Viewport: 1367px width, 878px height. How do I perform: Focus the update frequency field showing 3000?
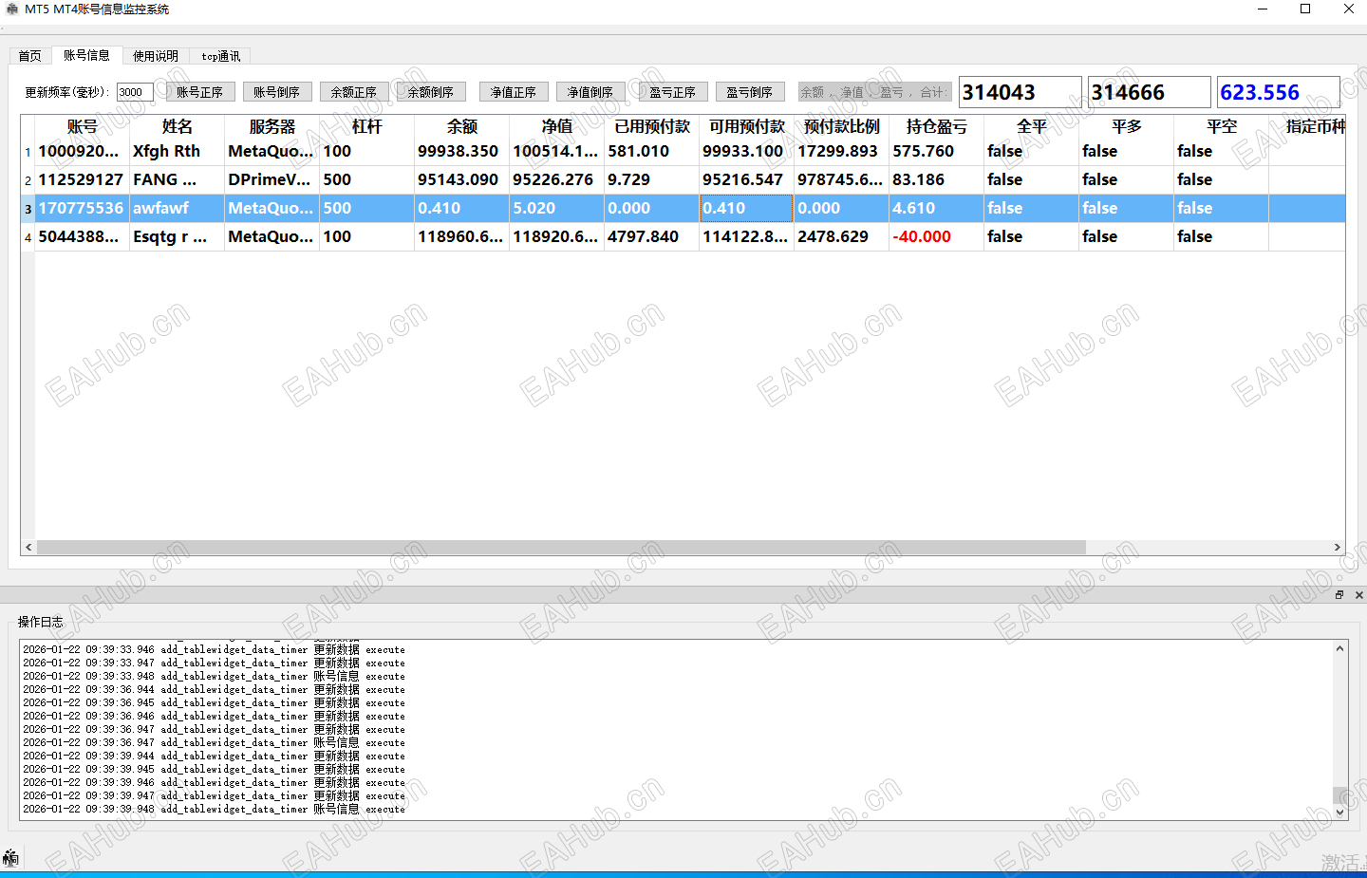135,92
